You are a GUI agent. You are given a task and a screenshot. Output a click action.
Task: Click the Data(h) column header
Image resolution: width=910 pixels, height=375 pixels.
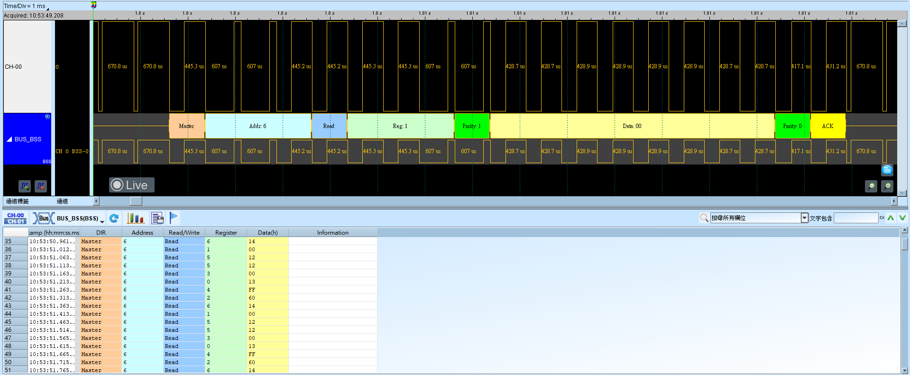[267, 233]
